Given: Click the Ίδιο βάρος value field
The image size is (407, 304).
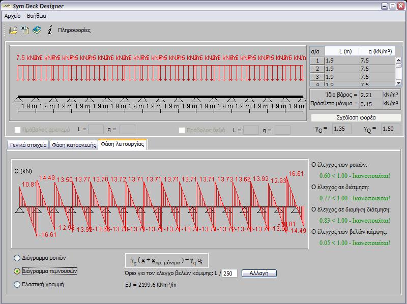Looking at the screenshot, I should coord(371,95).
